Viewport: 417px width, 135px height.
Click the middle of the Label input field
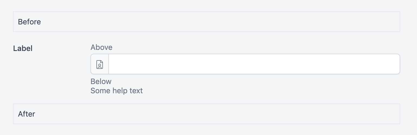pyautogui.click(x=254, y=64)
